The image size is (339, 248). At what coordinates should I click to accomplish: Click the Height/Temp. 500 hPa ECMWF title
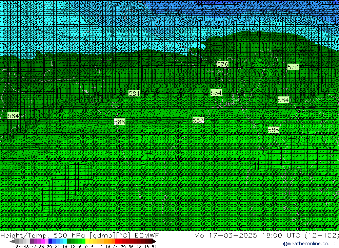tap(80, 235)
